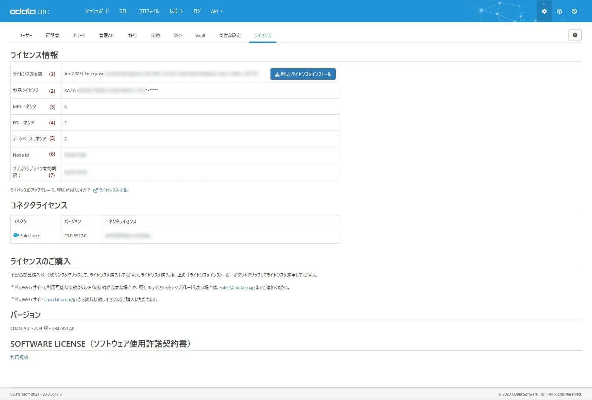592x400 pixels.
Task: Click the Salesforce connector name
Action: [30, 236]
